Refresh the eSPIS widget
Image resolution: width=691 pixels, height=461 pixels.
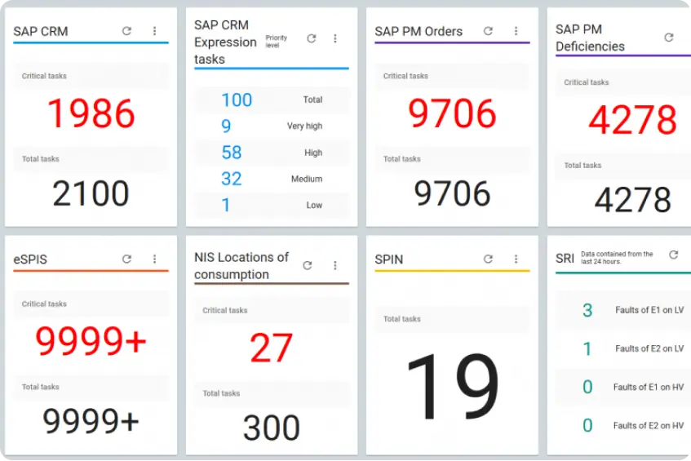point(126,259)
